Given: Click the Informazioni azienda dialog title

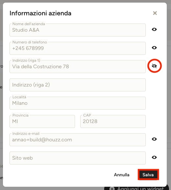Looking at the screenshot, I should [40, 13].
